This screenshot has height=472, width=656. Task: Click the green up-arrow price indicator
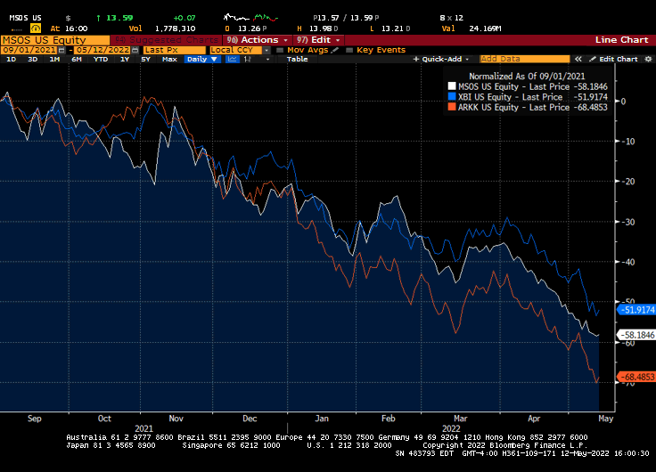pyautogui.click(x=98, y=18)
